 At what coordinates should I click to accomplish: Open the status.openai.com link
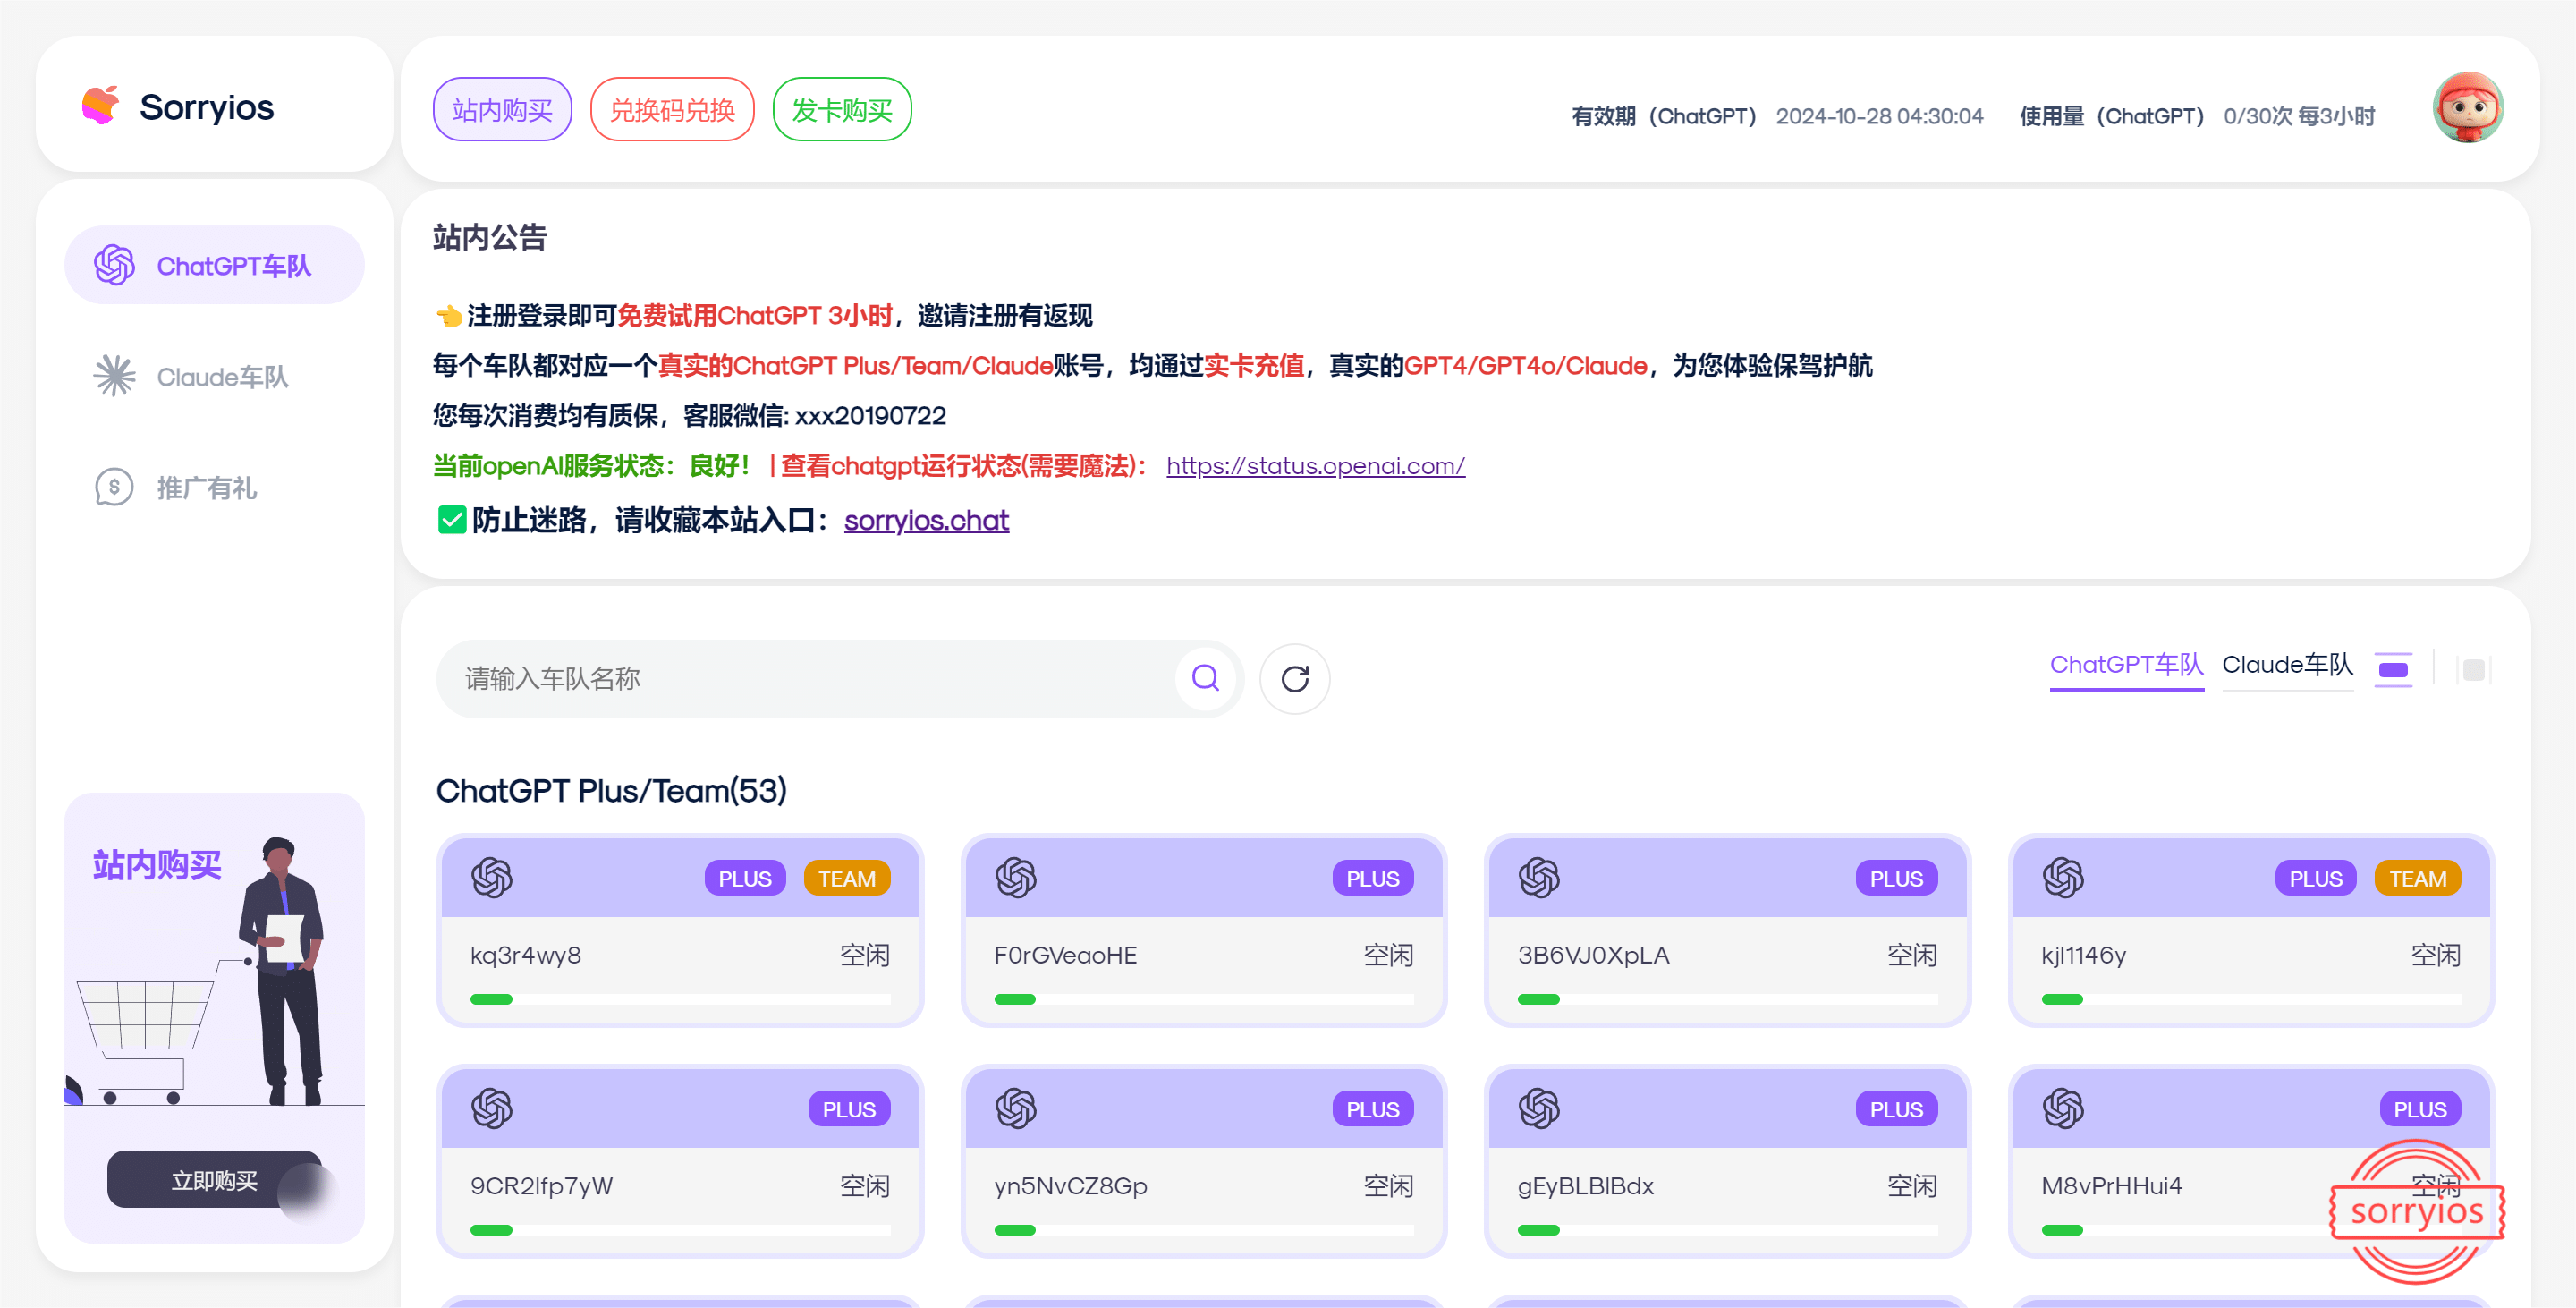coord(1315,466)
